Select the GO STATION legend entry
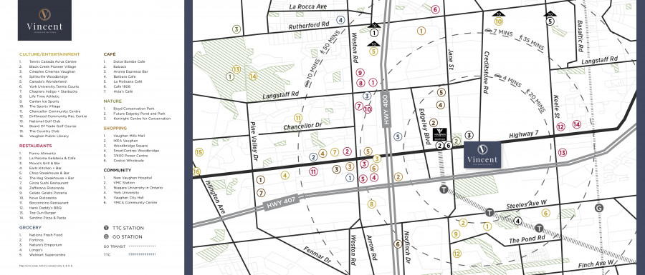The width and height of the screenshot is (645, 275). (123, 237)
